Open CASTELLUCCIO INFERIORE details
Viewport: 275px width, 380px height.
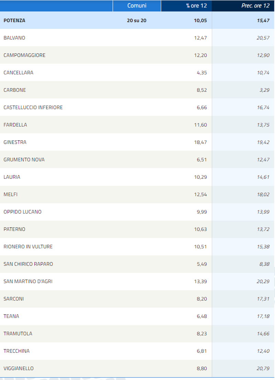137,107
